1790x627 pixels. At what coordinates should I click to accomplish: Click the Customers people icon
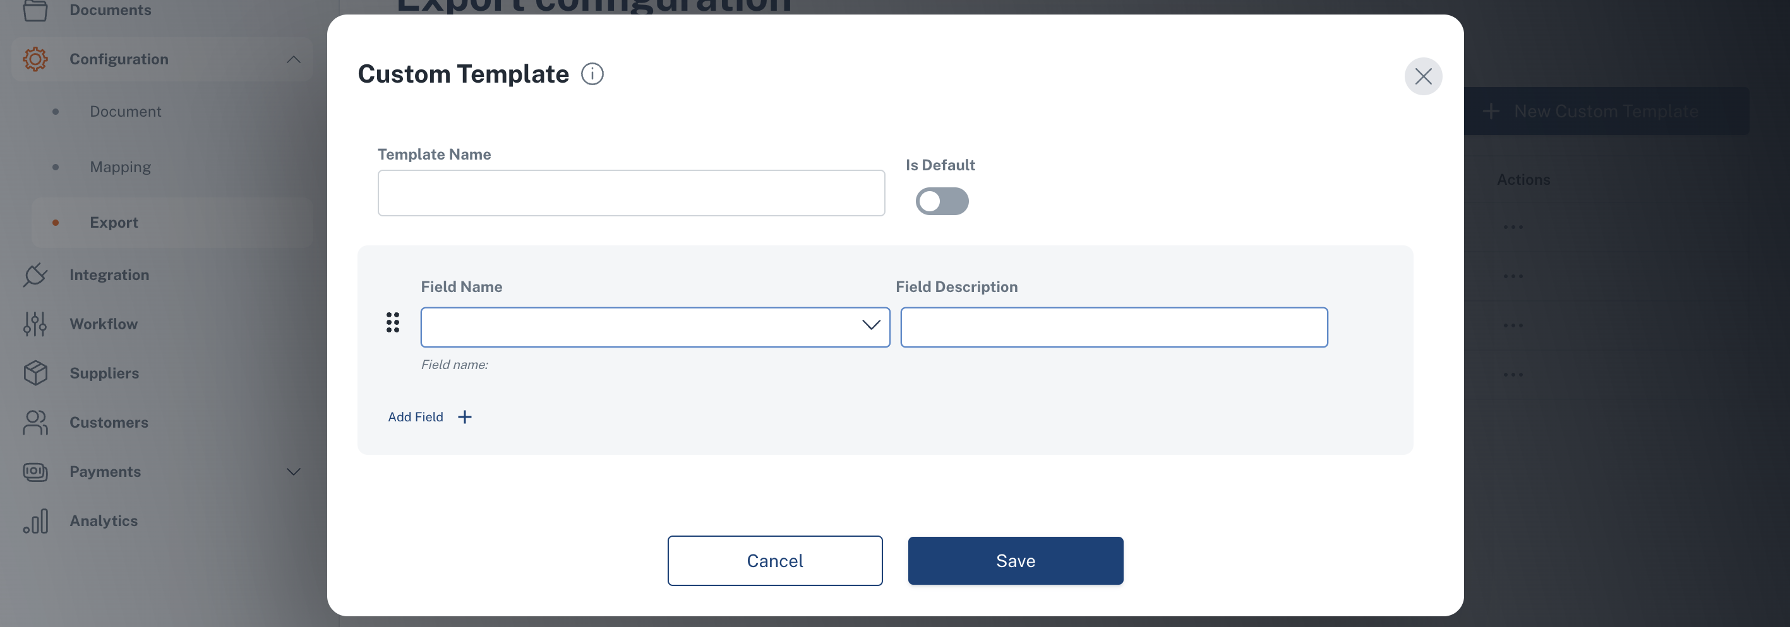click(35, 423)
